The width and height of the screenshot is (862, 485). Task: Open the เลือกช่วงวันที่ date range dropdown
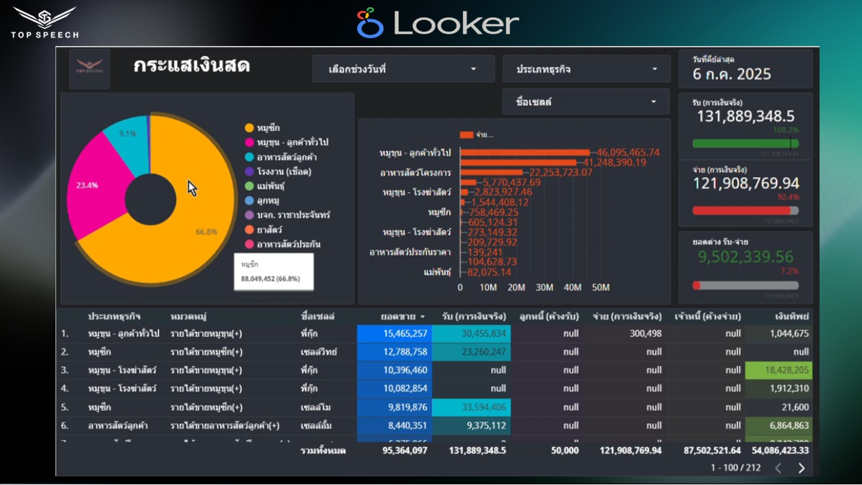click(403, 69)
